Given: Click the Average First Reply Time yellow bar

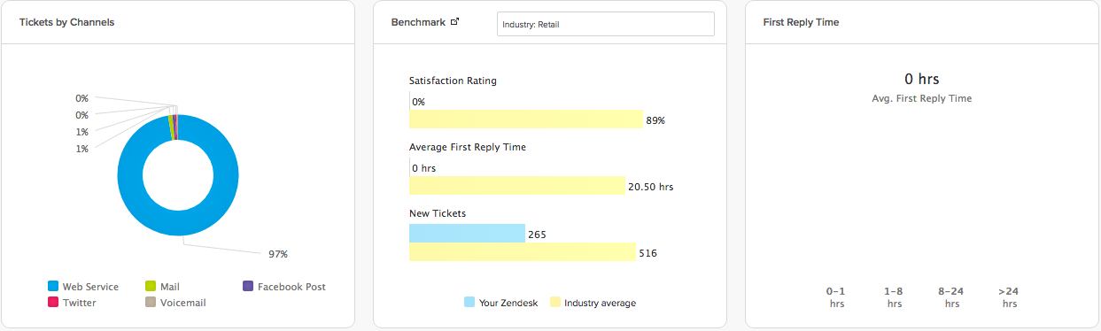Looking at the screenshot, I should (x=517, y=186).
